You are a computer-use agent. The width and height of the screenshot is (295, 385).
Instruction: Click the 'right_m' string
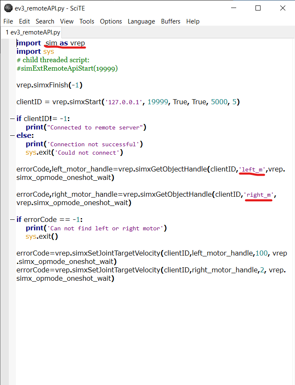pyautogui.click(x=259, y=195)
